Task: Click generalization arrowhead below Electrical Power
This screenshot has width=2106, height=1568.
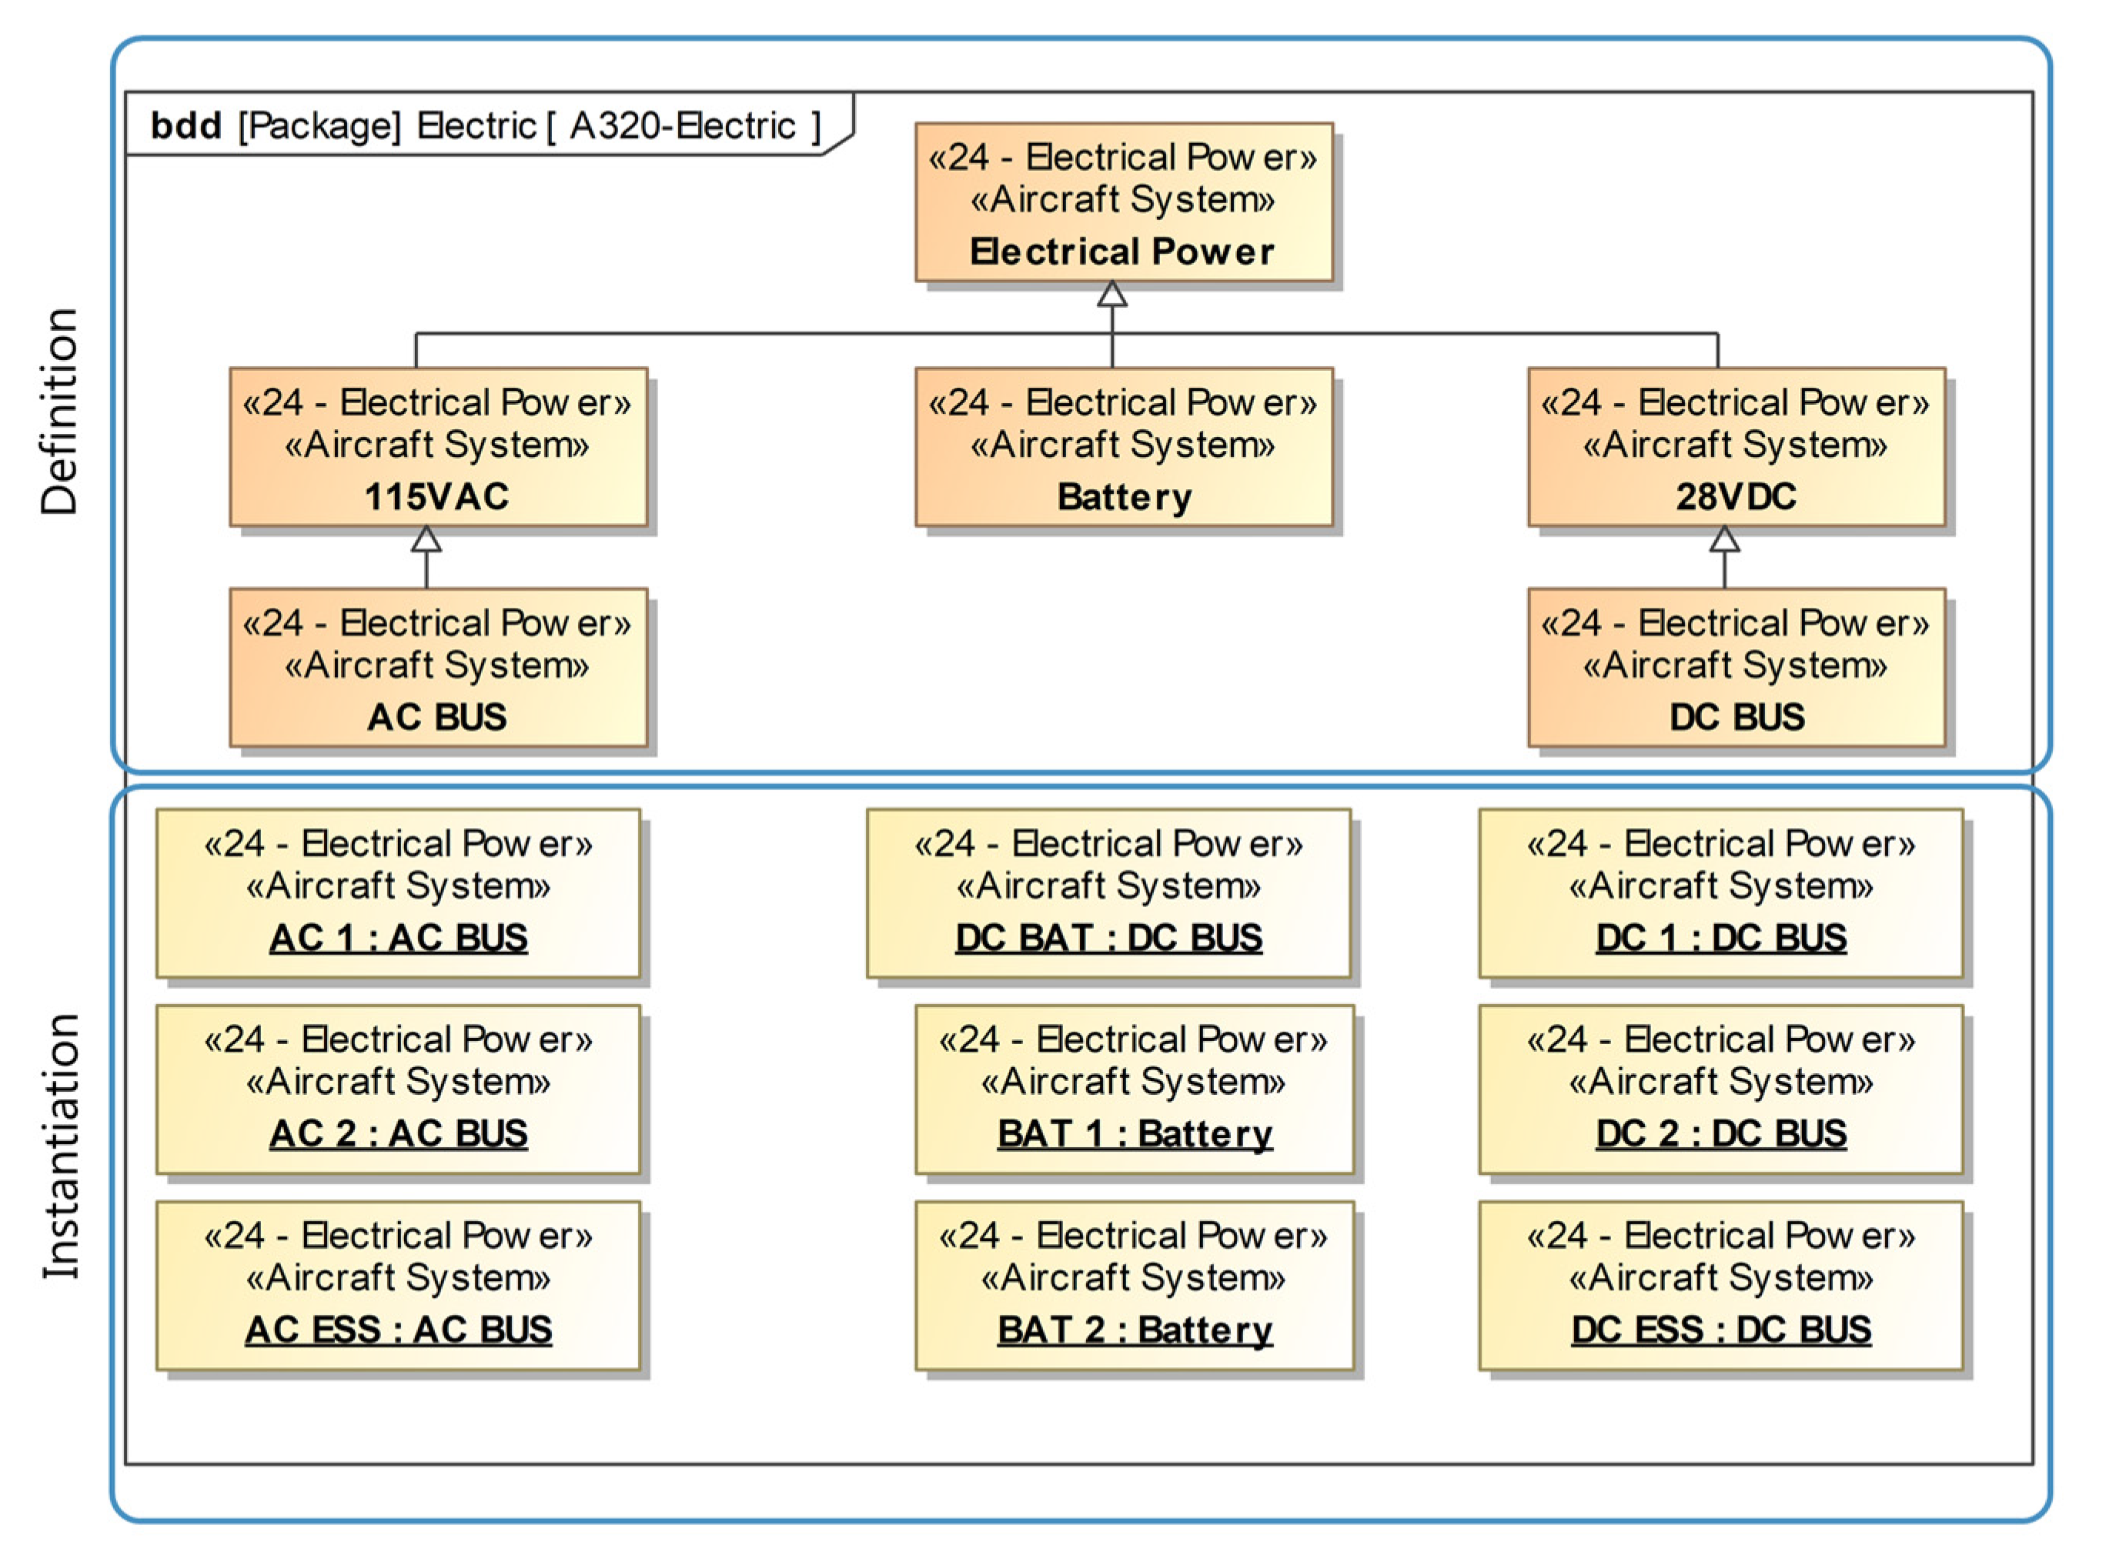Action: point(1111,295)
